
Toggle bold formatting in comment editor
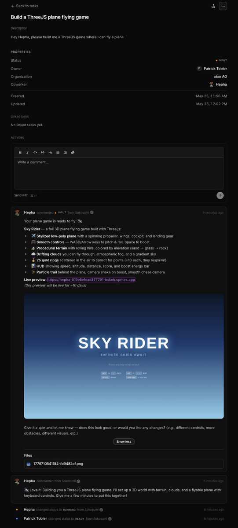tap(20, 152)
